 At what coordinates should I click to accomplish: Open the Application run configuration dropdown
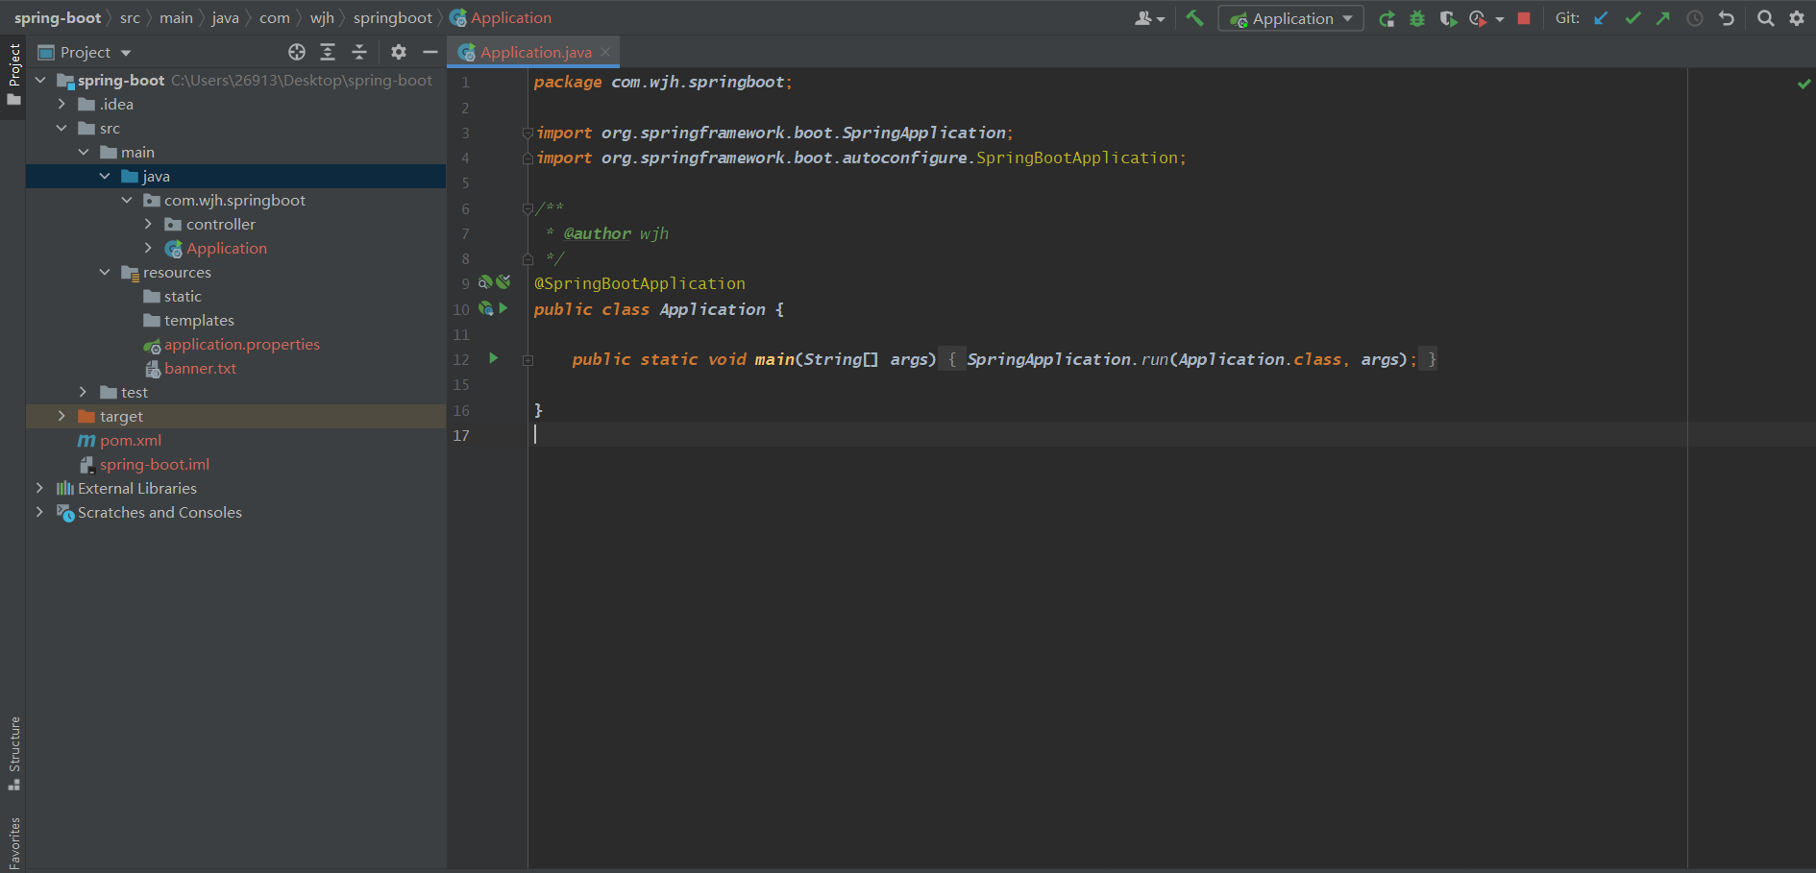(x=1291, y=18)
